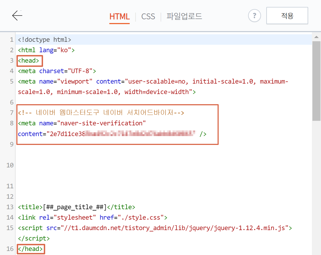Switch to the CSS tab
This screenshot has height=255, width=321.
click(x=148, y=17)
